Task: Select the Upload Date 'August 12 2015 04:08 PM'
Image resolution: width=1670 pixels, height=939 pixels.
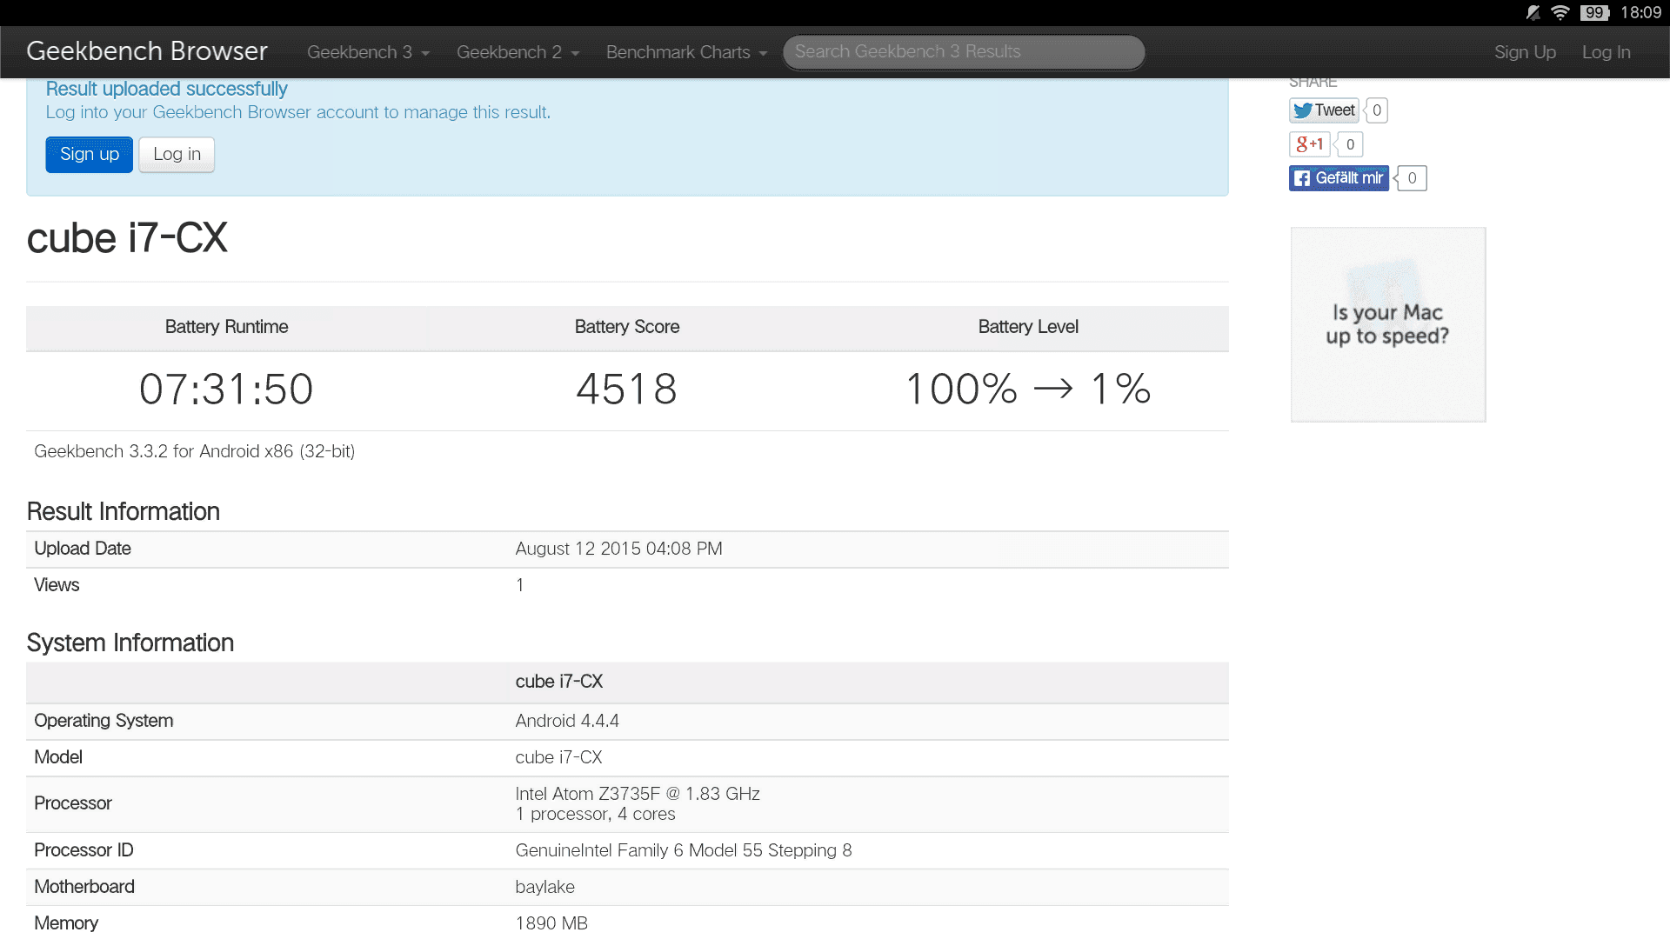Action: pos(618,549)
